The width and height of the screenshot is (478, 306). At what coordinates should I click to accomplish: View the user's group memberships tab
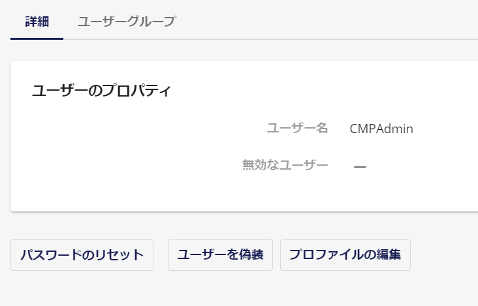(x=127, y=22)
